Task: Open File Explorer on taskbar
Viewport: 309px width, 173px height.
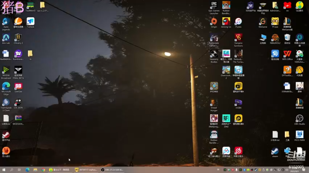Action: [x=35, y=170]
